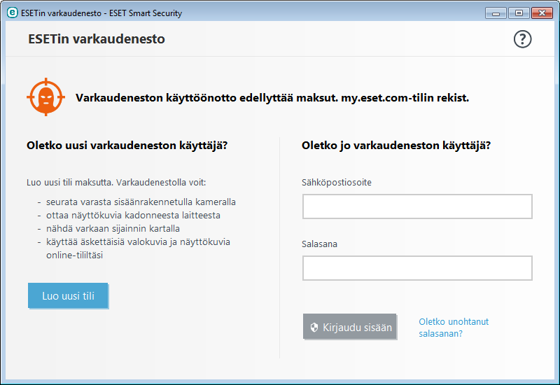This screenshot has width=560, height=385.
Task: Click the ESET logo in title bar
Action: tap(12, 13)
